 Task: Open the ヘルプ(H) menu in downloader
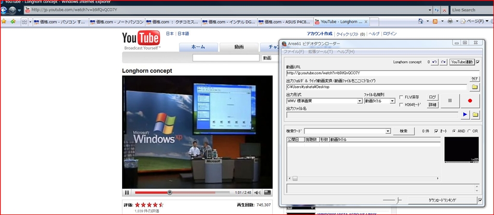(x=345, y=52)
